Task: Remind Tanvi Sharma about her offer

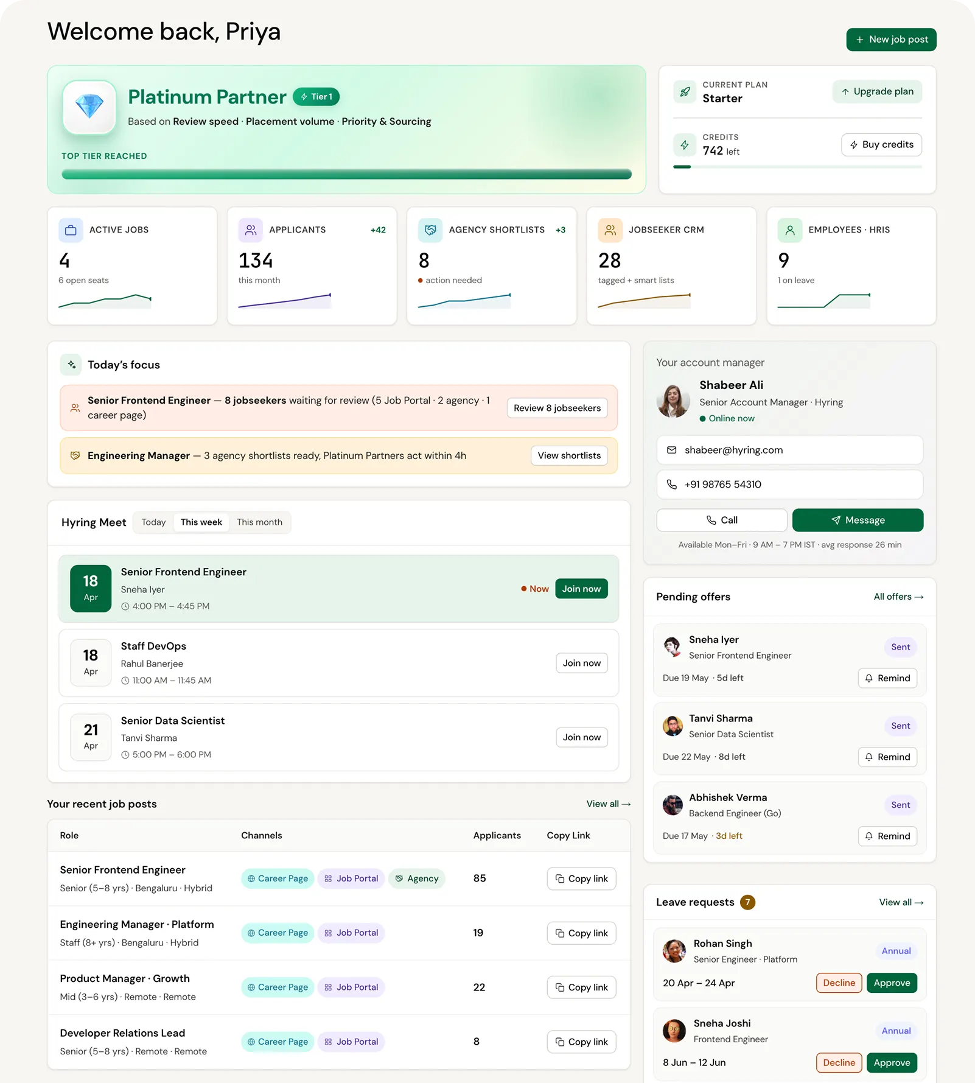Action: pos(887,757)
